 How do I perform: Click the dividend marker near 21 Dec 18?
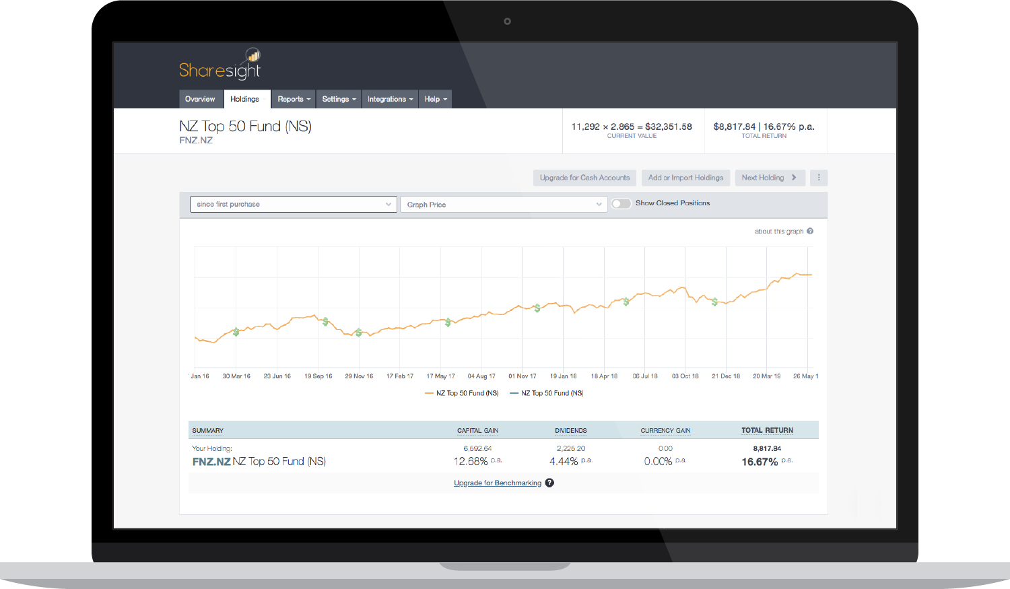point(715,302)
